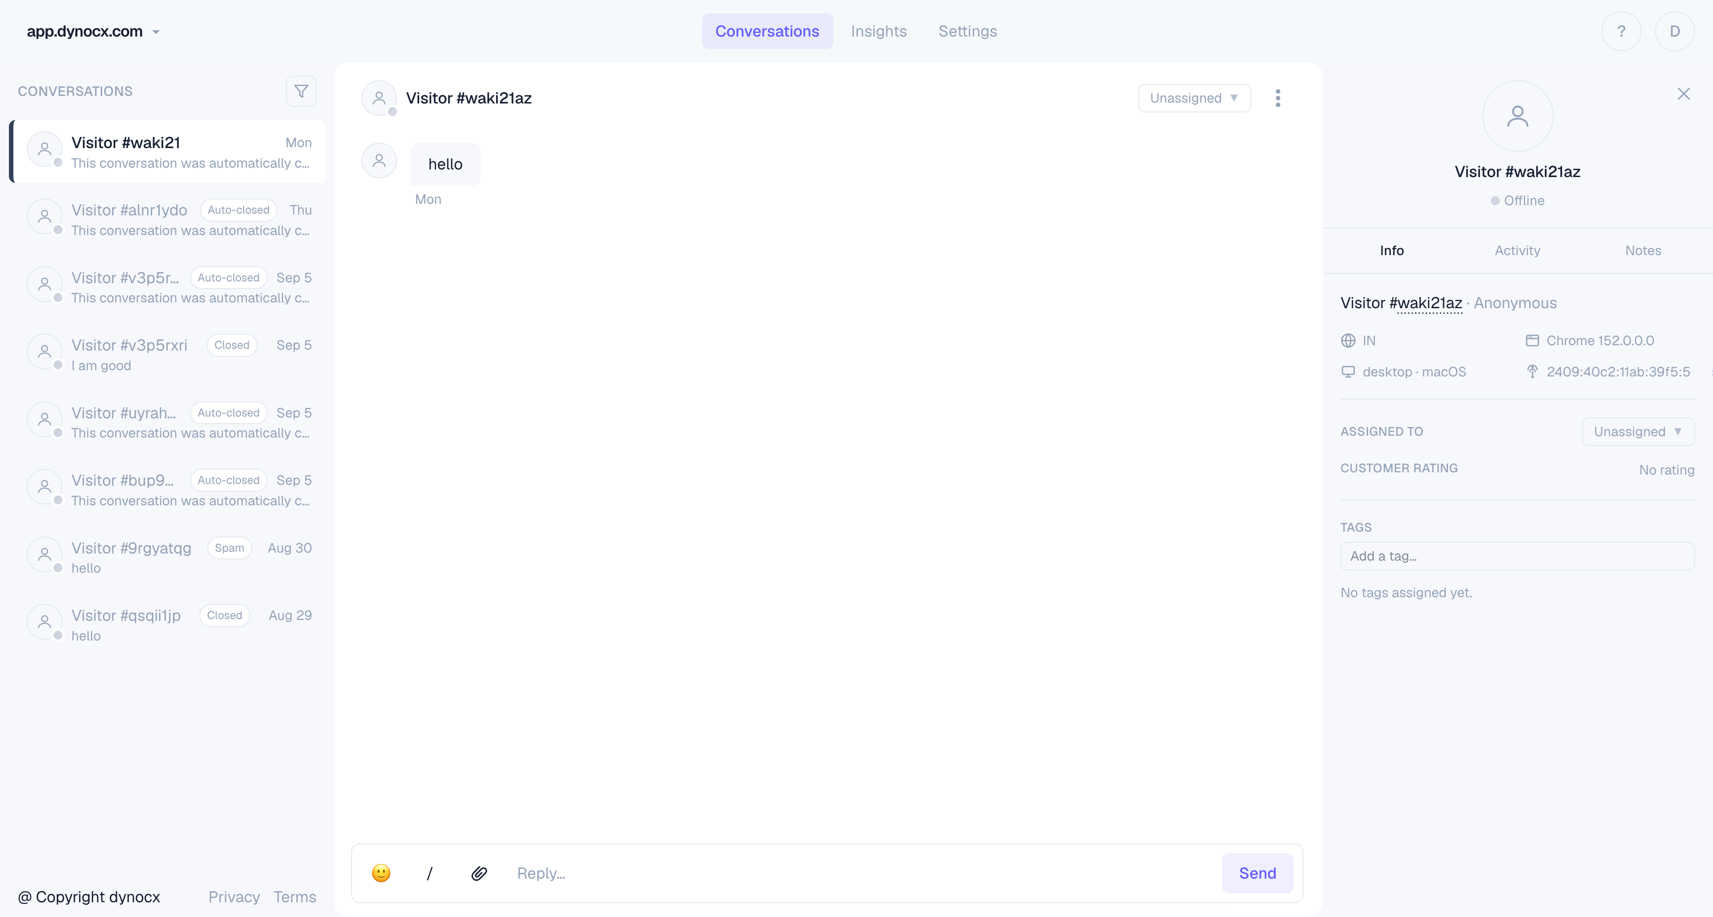Open the Notes tab
The height and width of the screenshot is (917, 1713).
pyautogui.click(x=1643, y=251)
